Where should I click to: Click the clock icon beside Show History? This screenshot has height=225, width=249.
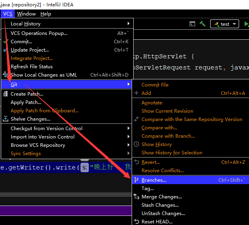136,144
